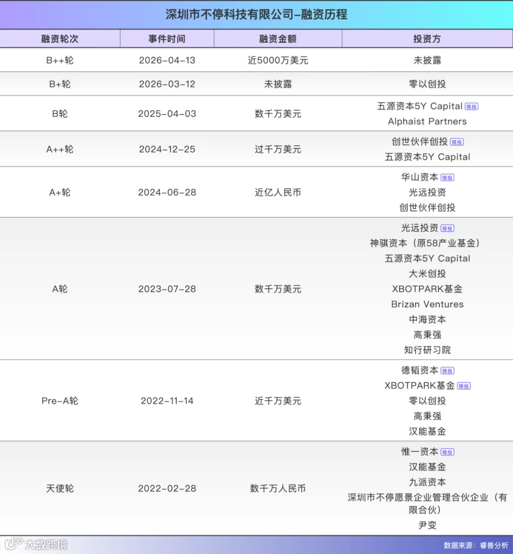The image size is (513, 554).
Task: Select amount 过千万美元
Action: (278, 149)
